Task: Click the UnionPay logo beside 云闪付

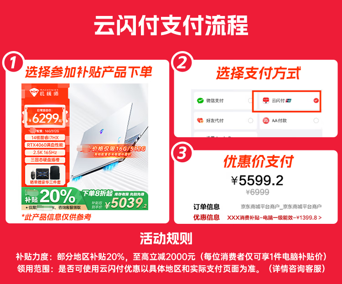Action: click(289, 101)
